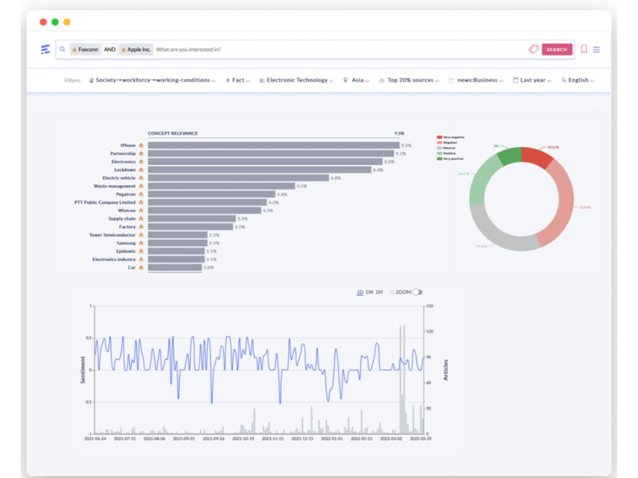Click flame icon next to Tower Semiconductor
Screen dimensions: 638x478
tap(141, 235)
